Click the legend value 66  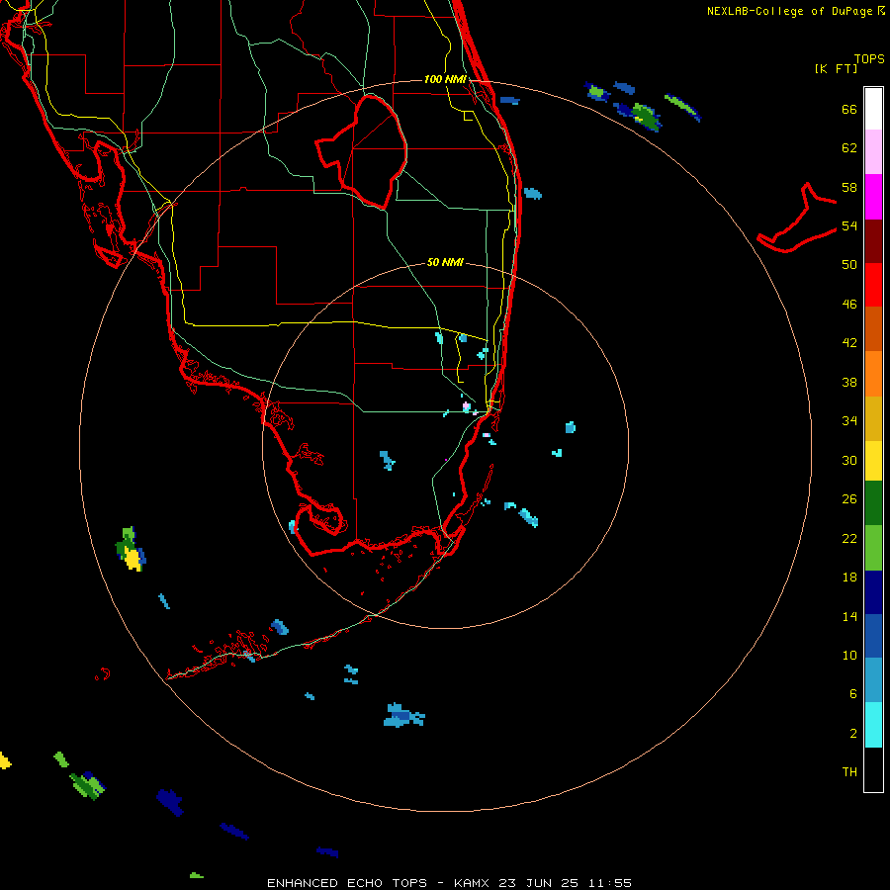click(849, 110)
